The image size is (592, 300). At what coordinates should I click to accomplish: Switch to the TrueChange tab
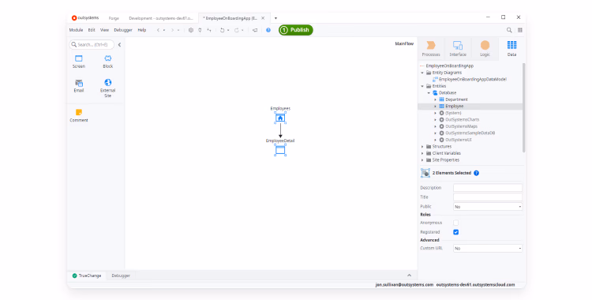point(87,276)
